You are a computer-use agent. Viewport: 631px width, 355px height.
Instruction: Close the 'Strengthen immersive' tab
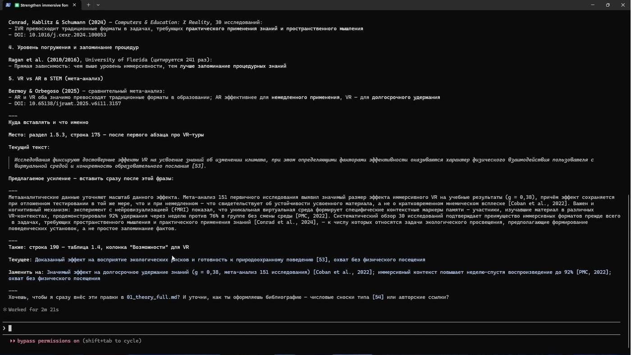[74, 5]
